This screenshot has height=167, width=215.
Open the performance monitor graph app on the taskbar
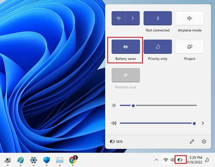tap(60, 160)
